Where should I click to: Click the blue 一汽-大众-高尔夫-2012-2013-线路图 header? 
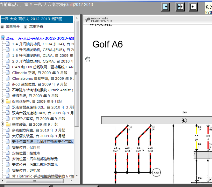[x=37, y=19]
